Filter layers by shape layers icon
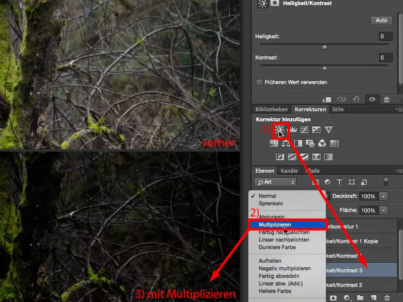The width and height of the screenshot is (403, 302). tap(352, 182)
